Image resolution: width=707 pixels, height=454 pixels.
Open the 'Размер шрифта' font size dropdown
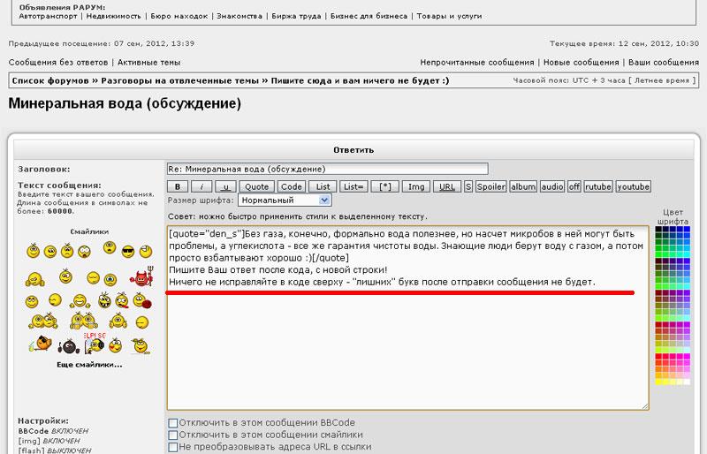[284, 201]
